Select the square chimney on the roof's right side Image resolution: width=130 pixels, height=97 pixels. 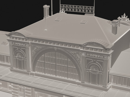(115, 27)
